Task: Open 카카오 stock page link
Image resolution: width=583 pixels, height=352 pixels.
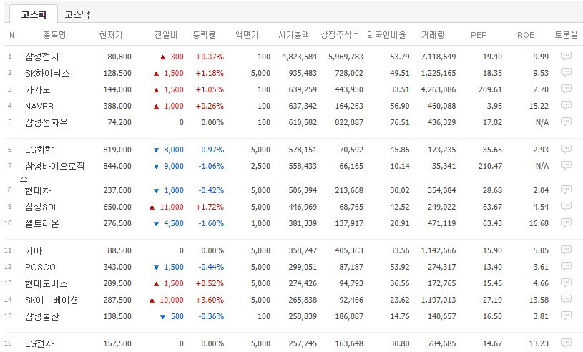Action: [x=37, y=89]
